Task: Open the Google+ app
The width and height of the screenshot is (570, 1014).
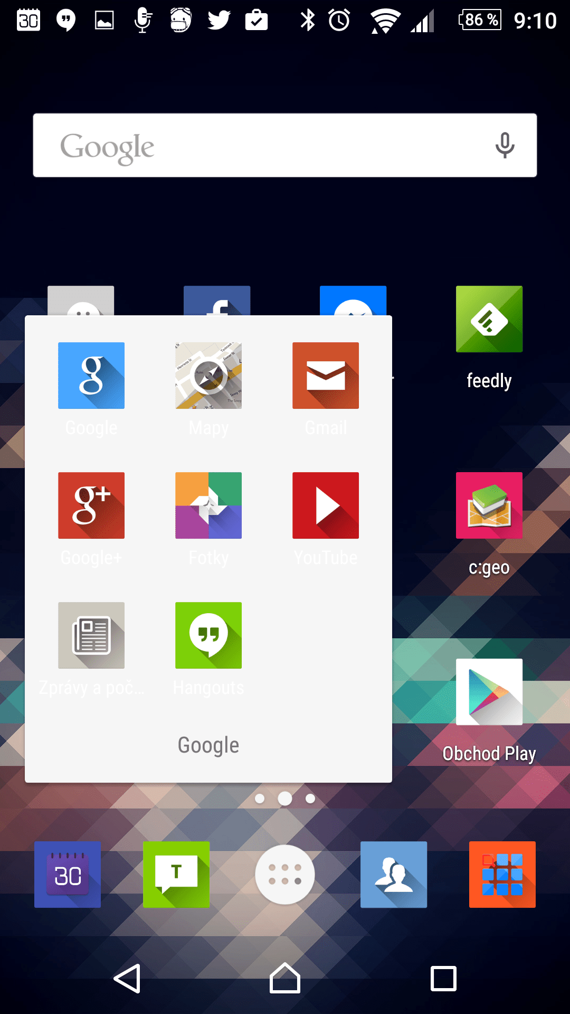Action: tap(91, 505)
